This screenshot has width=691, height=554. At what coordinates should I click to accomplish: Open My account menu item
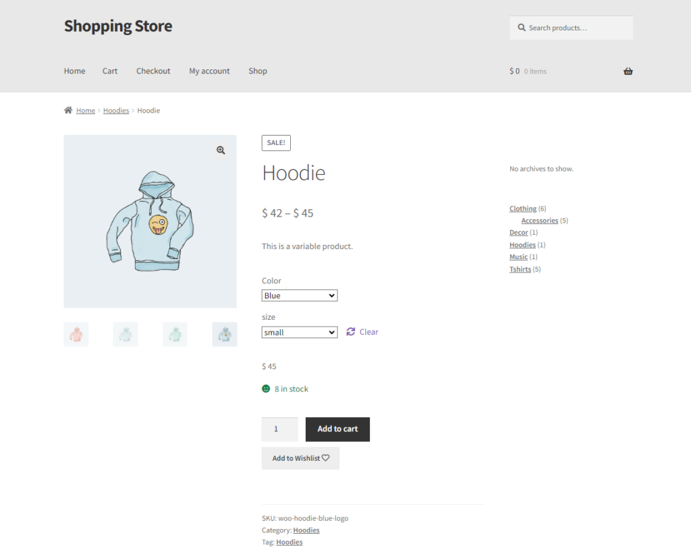click(209, 71)
